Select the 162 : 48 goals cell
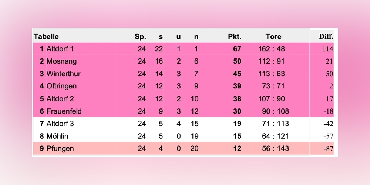This screenshot has width=370, height=185. pos(272,49)
